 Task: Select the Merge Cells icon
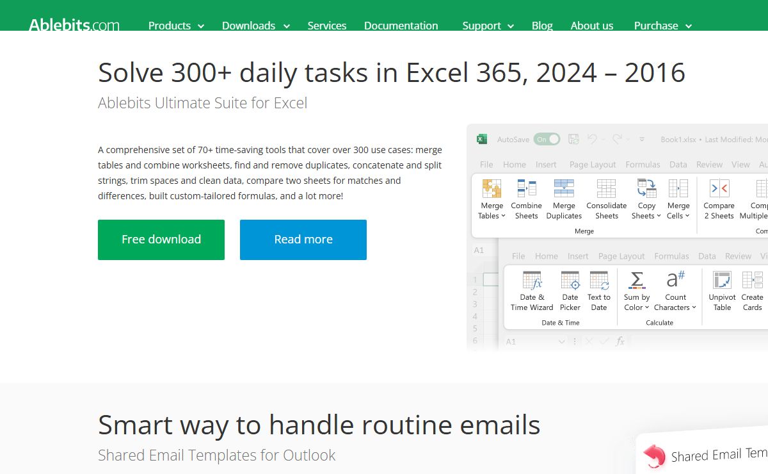pyautogui.click(x=678, y=188)
